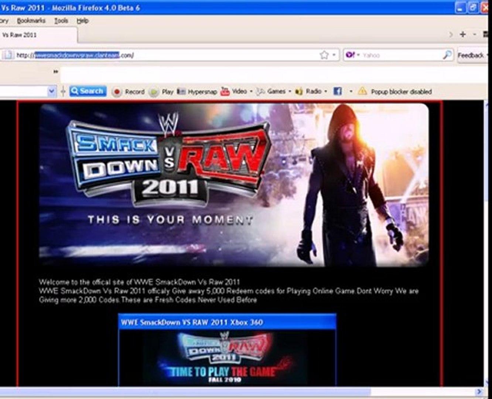The image size is (492, 399).
Task: Expand the Video dropdown arrow
Action: click(x=251, y=91)
